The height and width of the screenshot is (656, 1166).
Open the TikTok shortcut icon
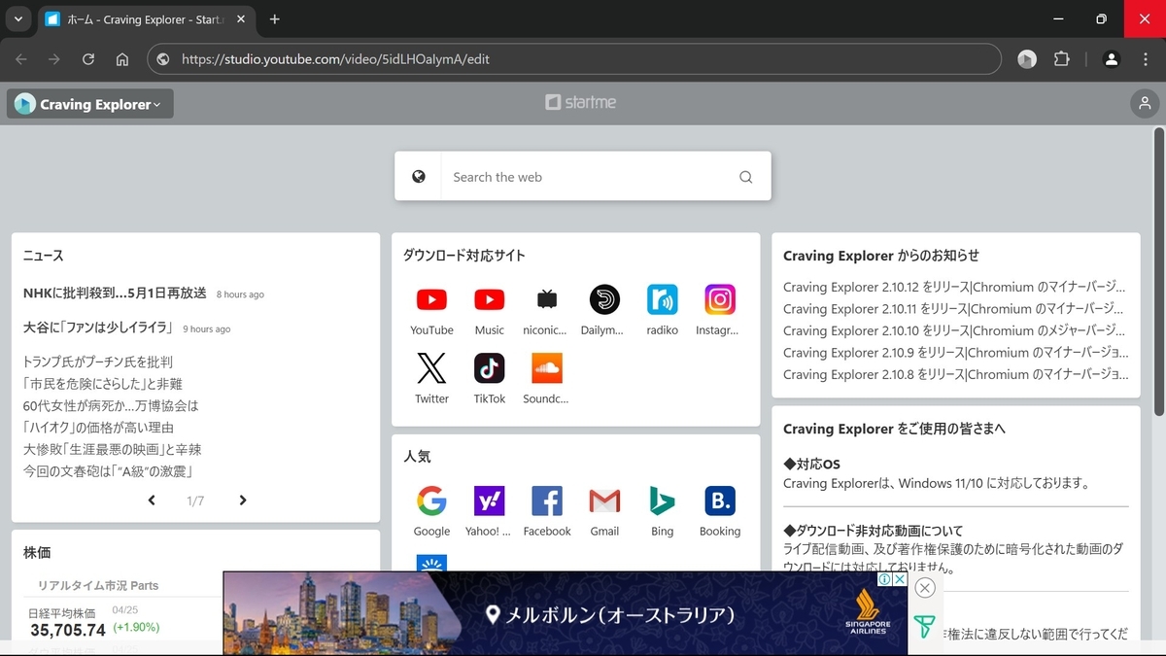coord(490,368)
